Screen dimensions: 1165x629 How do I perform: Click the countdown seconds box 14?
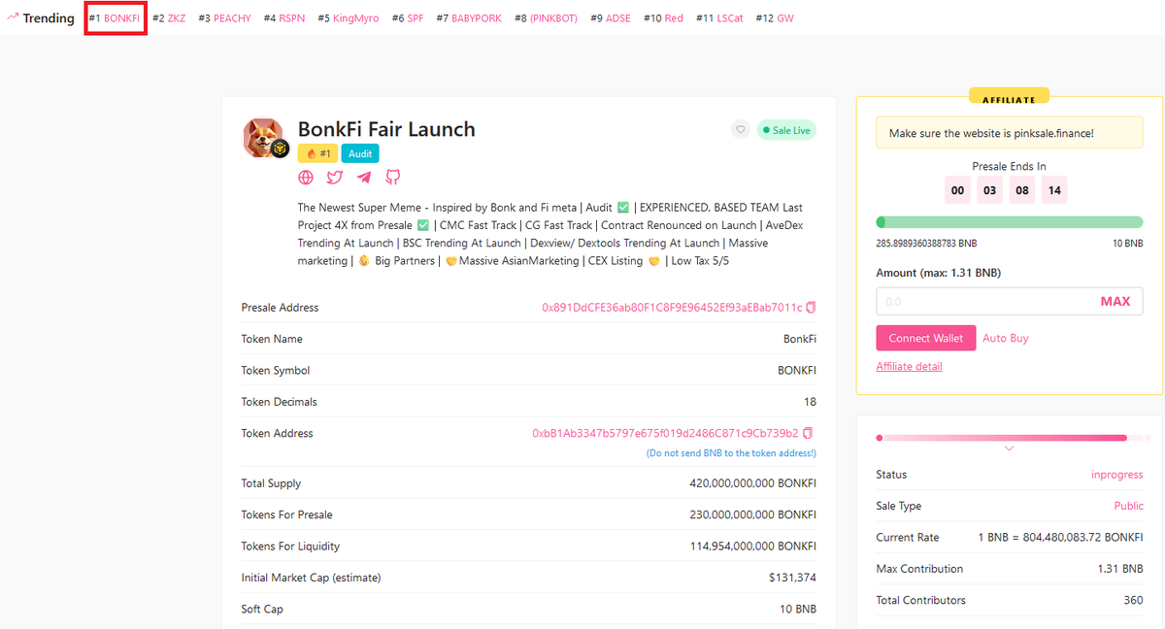(x=1054, y=190)
